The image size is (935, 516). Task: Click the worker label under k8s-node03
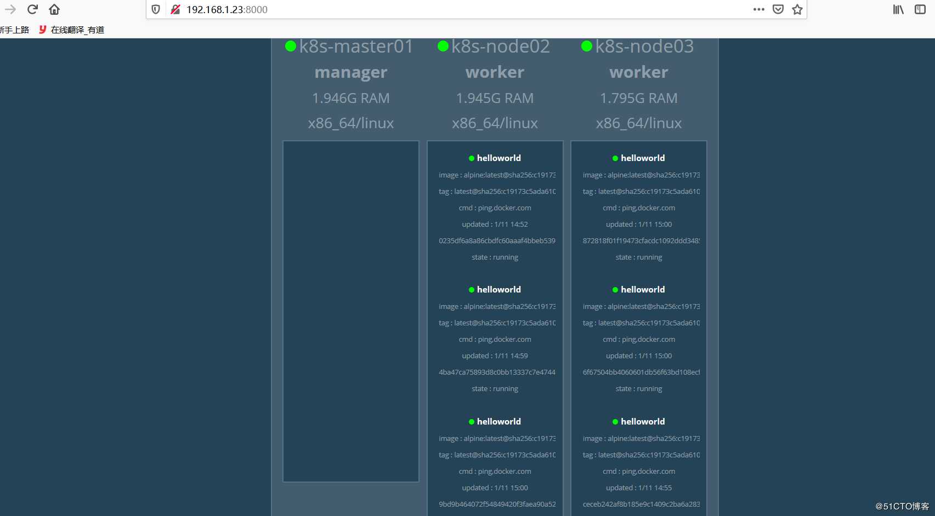pos(639,72)
